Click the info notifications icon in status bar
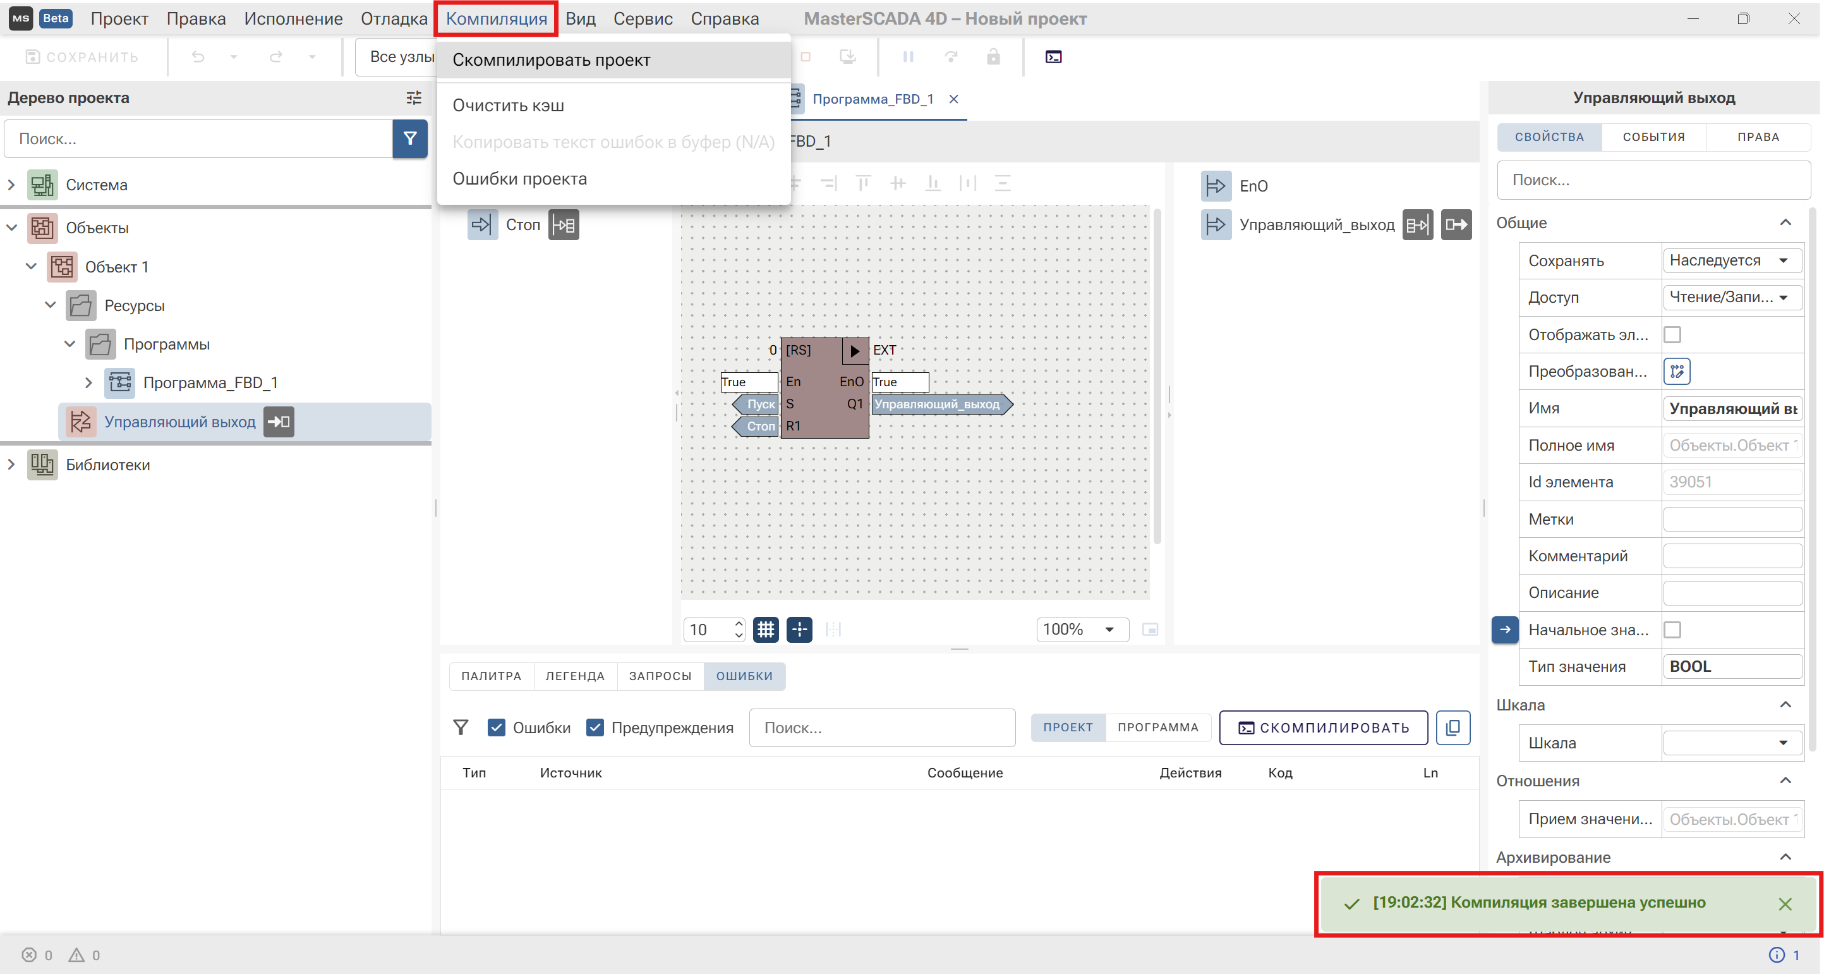Image resolution: width=1824 pixels, height=974 pixels. pos(1777,955)
